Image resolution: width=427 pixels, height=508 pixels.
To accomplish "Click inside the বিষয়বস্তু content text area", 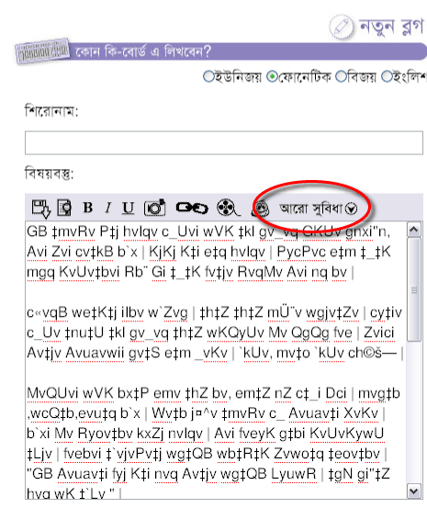I will pyautogui.click(x=216, y=360).
